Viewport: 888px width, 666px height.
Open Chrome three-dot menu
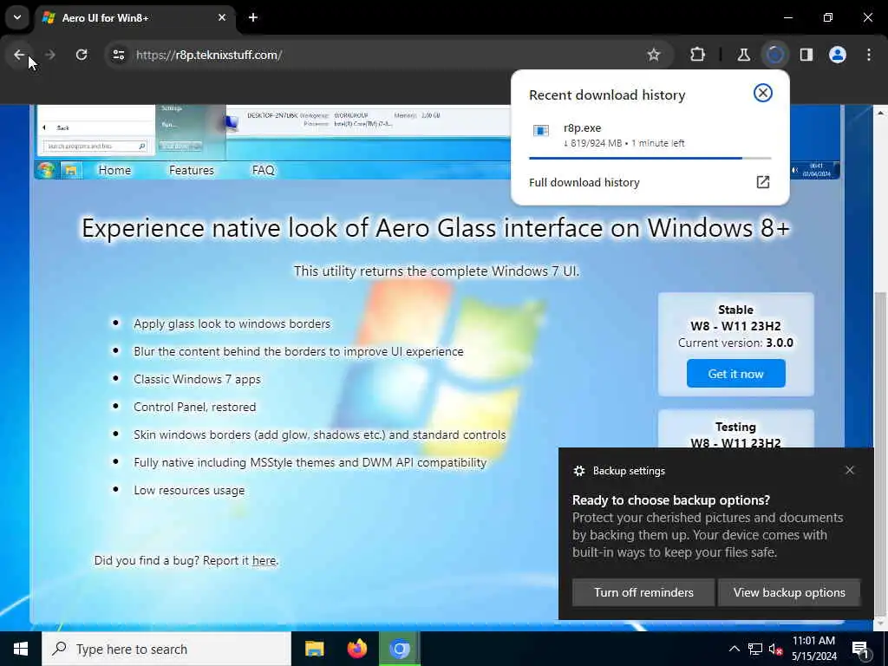click(869, 55)
